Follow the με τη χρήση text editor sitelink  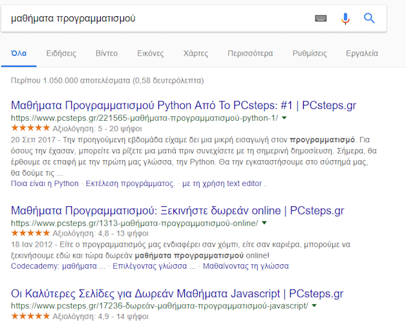coord(224,183)
